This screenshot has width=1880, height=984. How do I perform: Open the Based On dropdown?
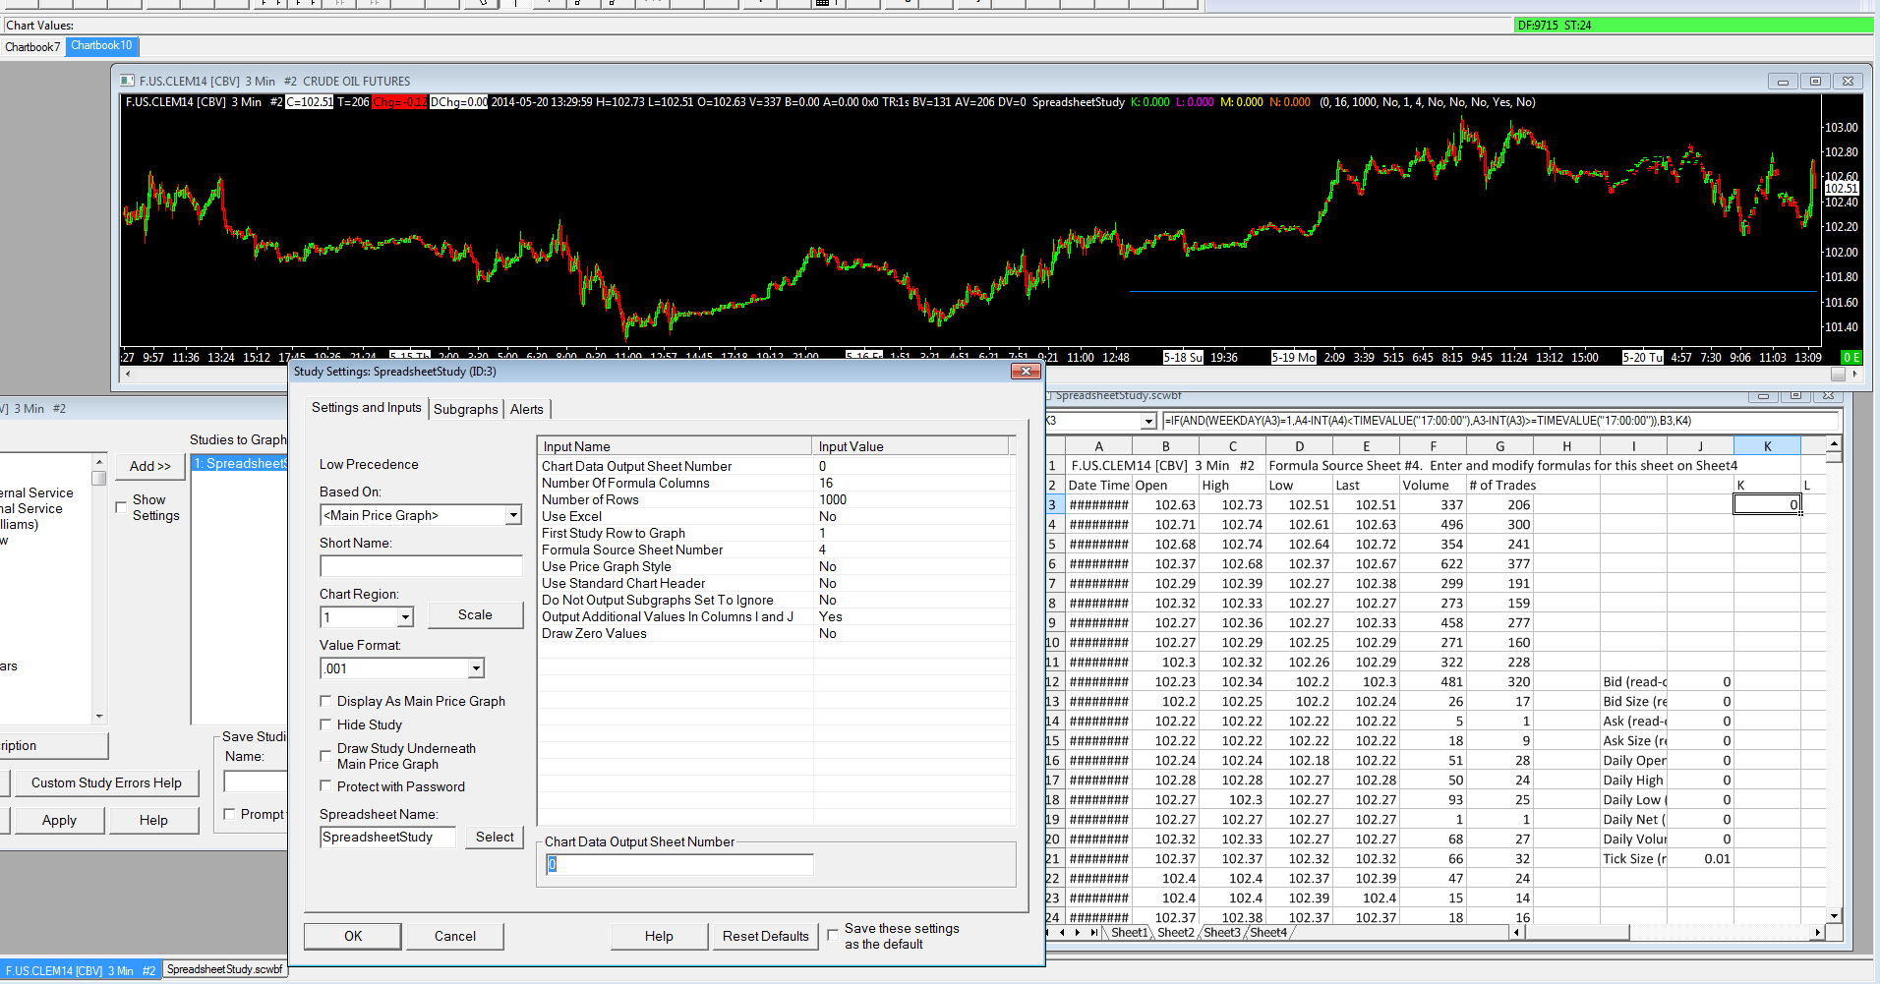pos(512,515)
